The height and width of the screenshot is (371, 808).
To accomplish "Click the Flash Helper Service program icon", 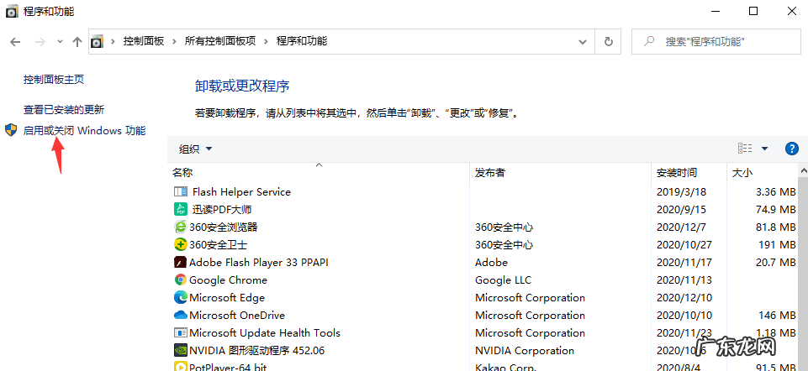I will 181,192.
